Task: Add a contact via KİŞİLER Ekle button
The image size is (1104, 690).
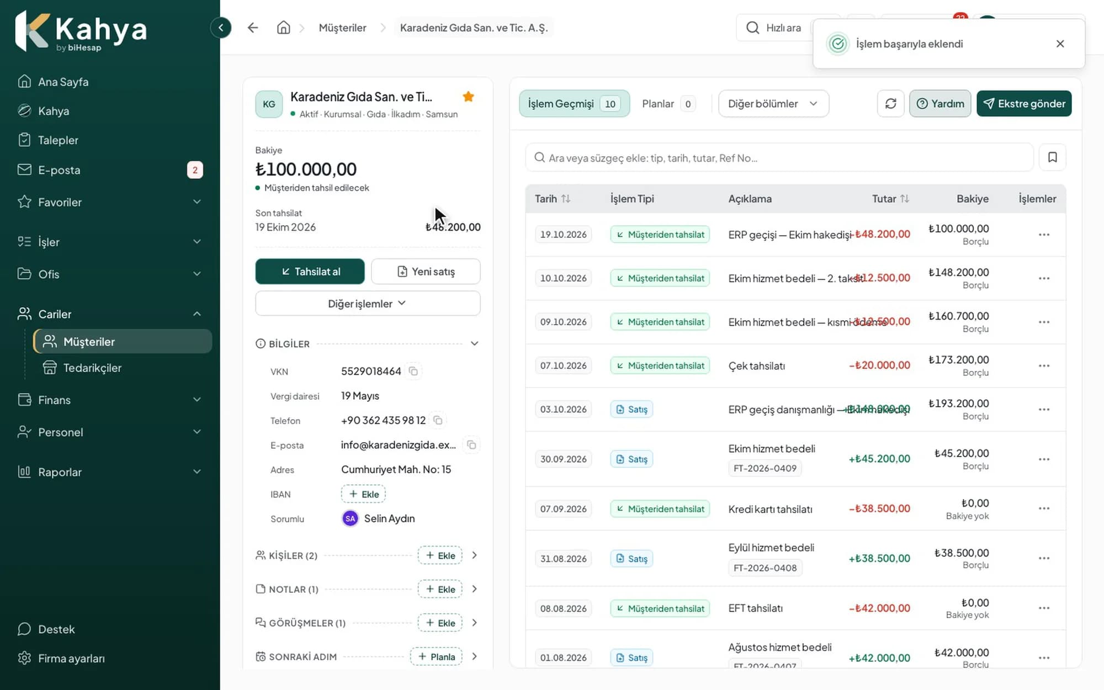Action: tap(440, 555)
